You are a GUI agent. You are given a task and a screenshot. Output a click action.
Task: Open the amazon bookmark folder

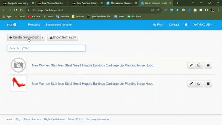click(78, 16)
